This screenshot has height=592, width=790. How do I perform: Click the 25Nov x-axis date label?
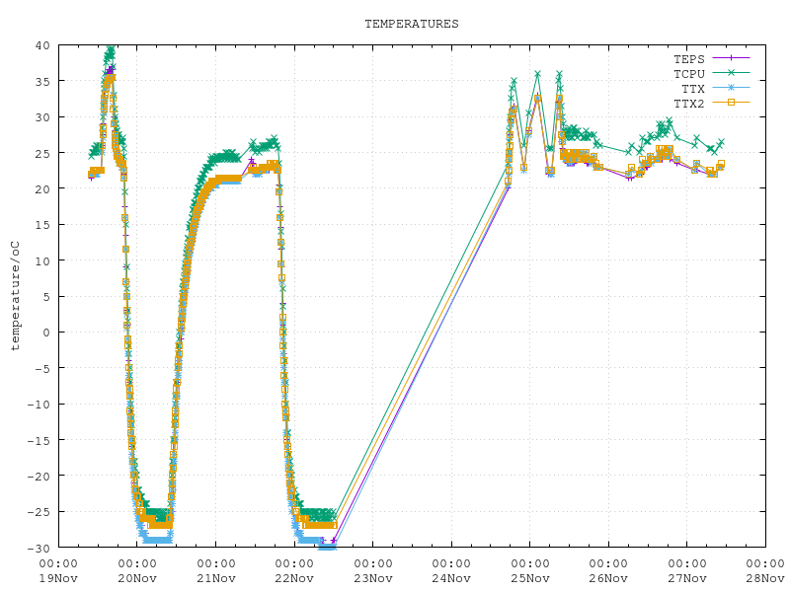coord(529,577)
